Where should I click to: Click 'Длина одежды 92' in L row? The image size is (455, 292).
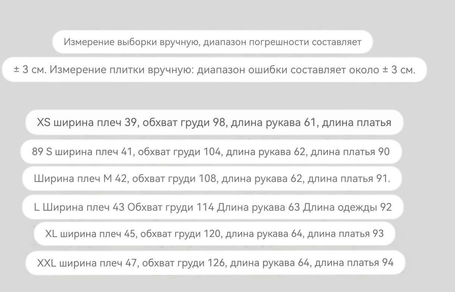(347, 207)
